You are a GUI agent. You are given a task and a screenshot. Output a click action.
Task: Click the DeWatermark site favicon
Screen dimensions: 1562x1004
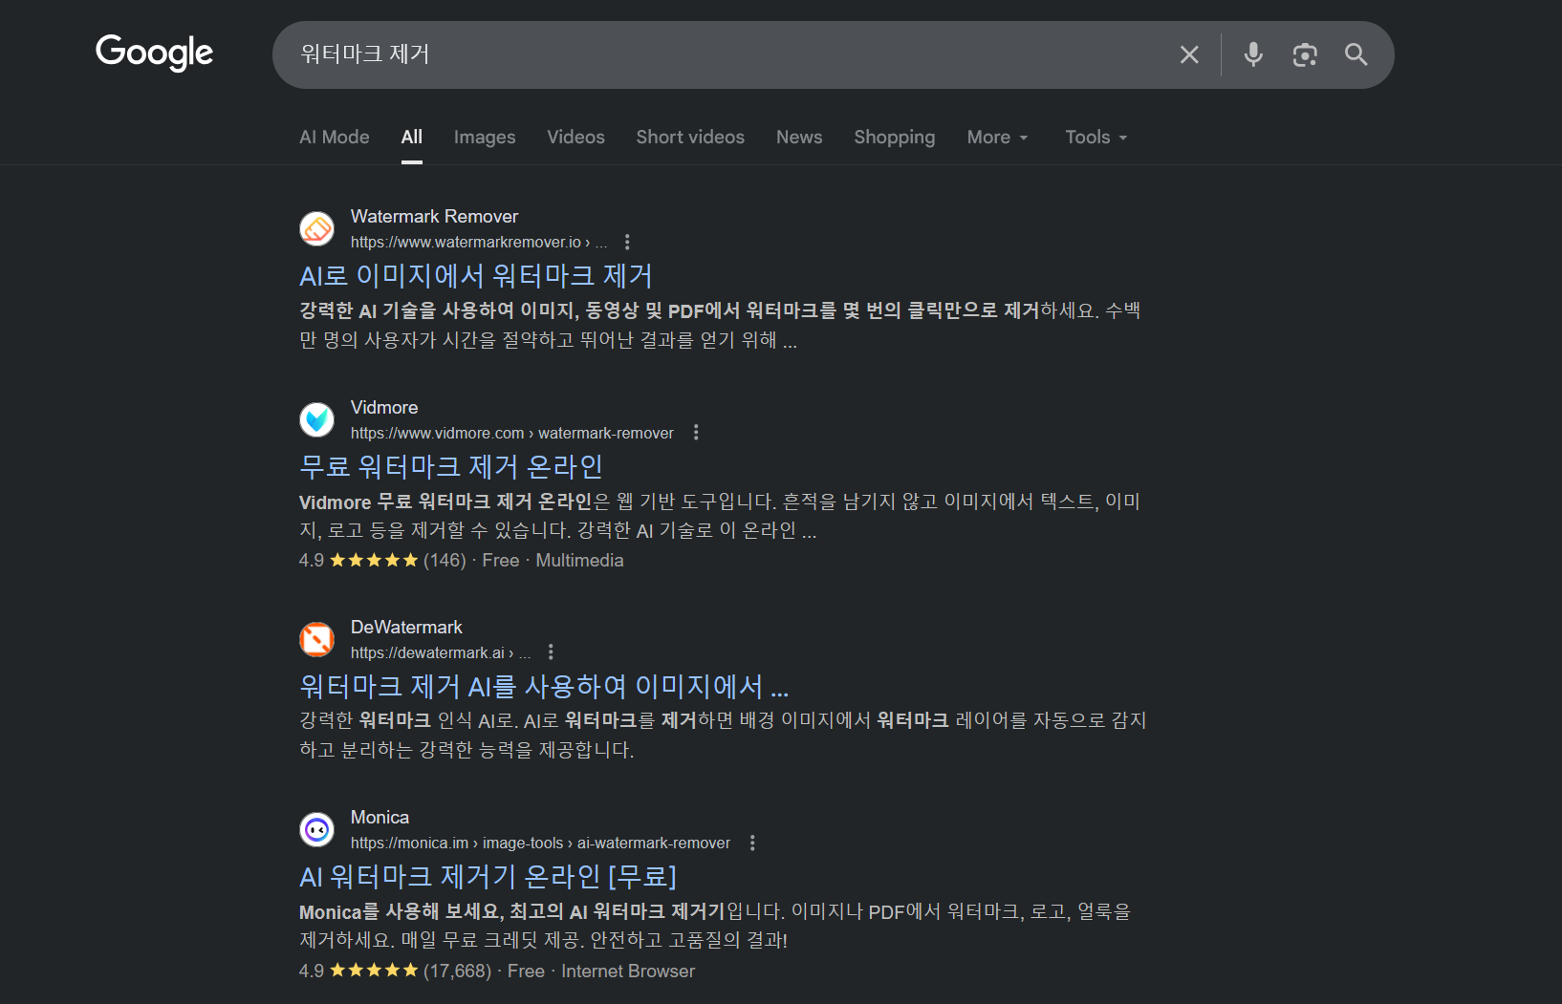(x=317, y=639)
